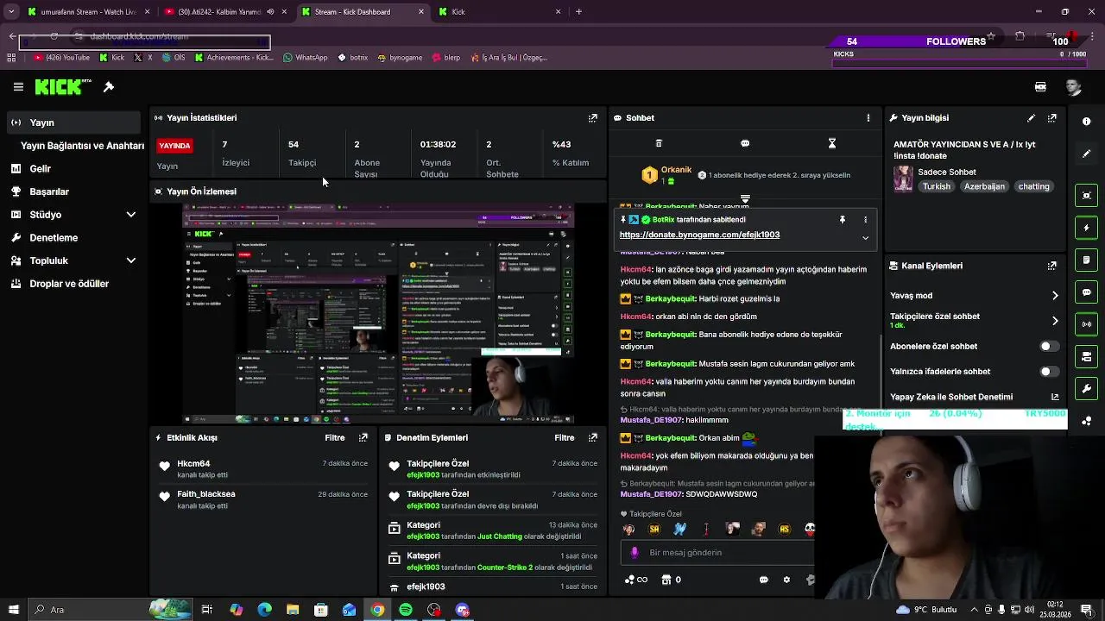Toggle the wrench widget icon in right sidebar
Screen dimensions: 1105x621
click(1087, 388)
